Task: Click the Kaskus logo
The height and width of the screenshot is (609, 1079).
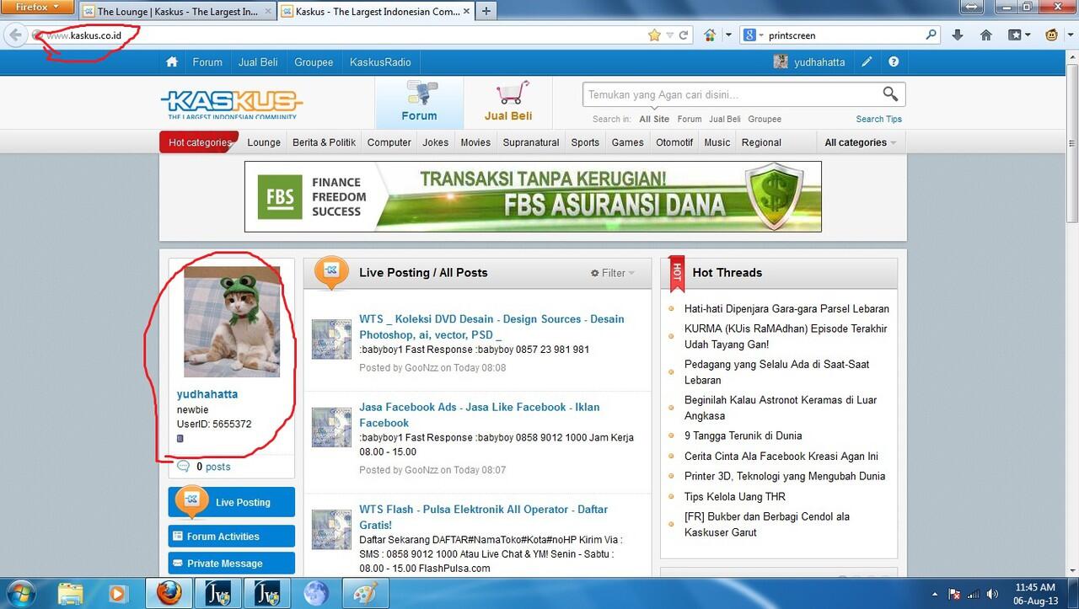Action: point(232,104)
